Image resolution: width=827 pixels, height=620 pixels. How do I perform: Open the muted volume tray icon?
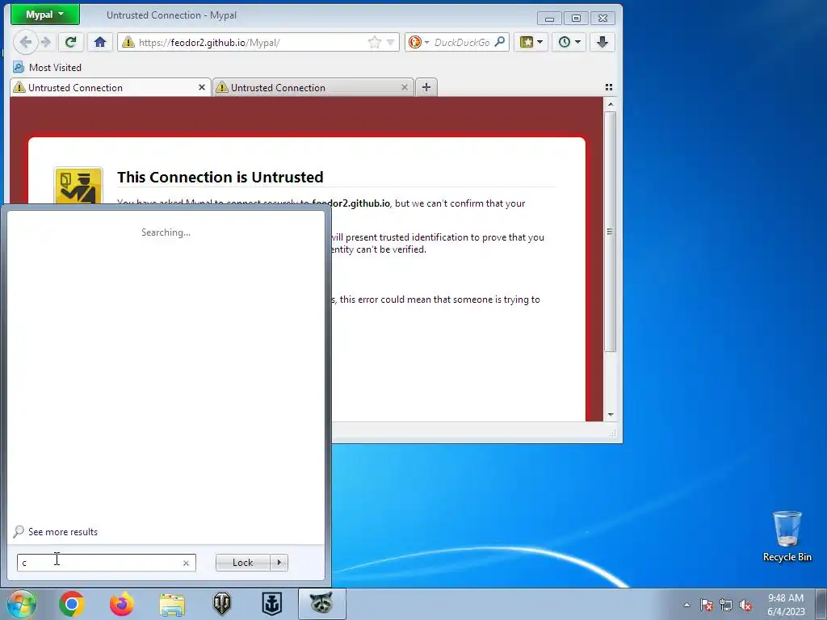[x=745, y=605]
